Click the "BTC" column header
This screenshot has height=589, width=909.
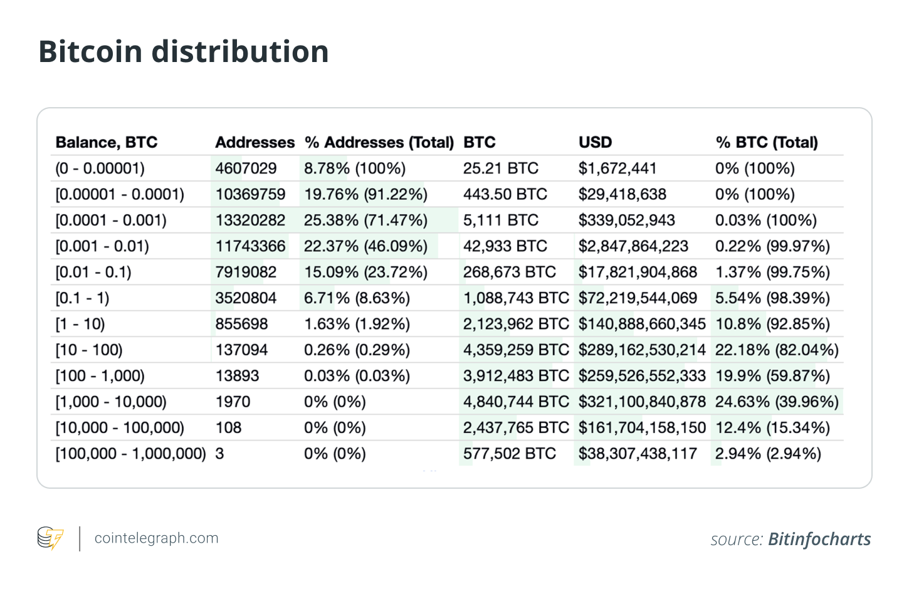click(x=480, y=142)
